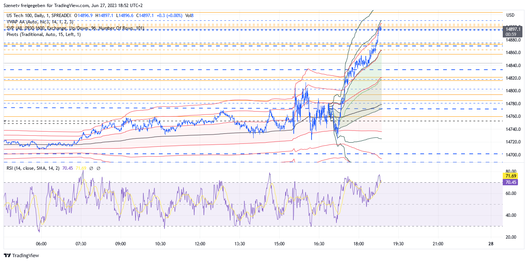528x262 pixels.
Task: Click the SPREADEX exchange label
Action: (x=62, y=16)
